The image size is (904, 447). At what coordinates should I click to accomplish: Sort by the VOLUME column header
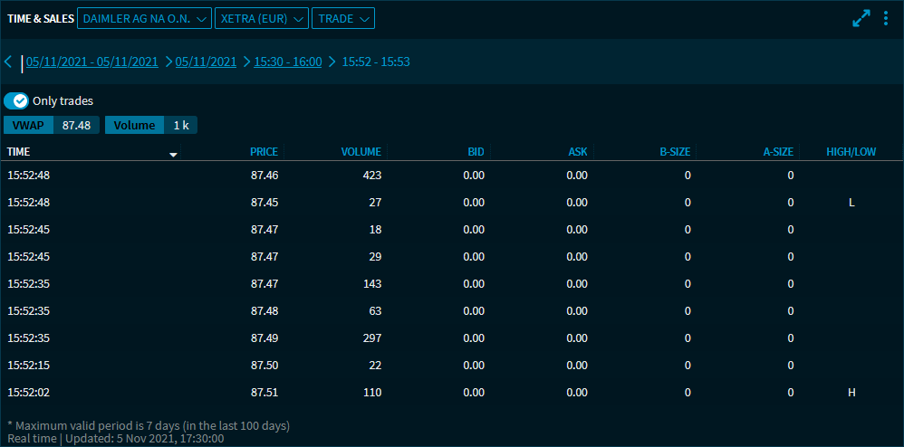pyautogui.click(x=361, y=152)
